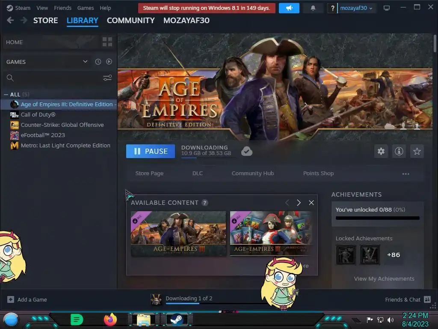Go to previous available content arrow
This screenshot has width=438, height=329.
(287, 203)
